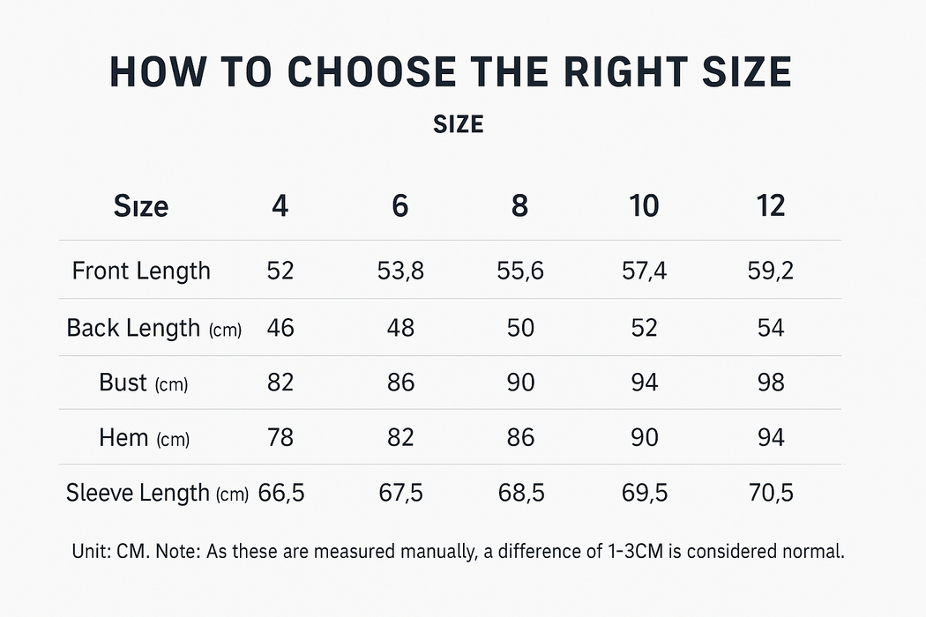Viewport: 926px width, 617px height.
Task: Choose the size 10 column header
Action: pos(645,206)
